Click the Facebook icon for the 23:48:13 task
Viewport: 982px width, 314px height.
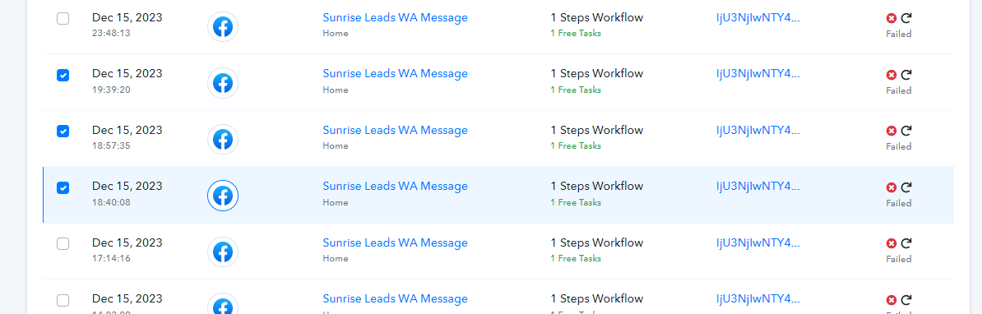(223, 27)
